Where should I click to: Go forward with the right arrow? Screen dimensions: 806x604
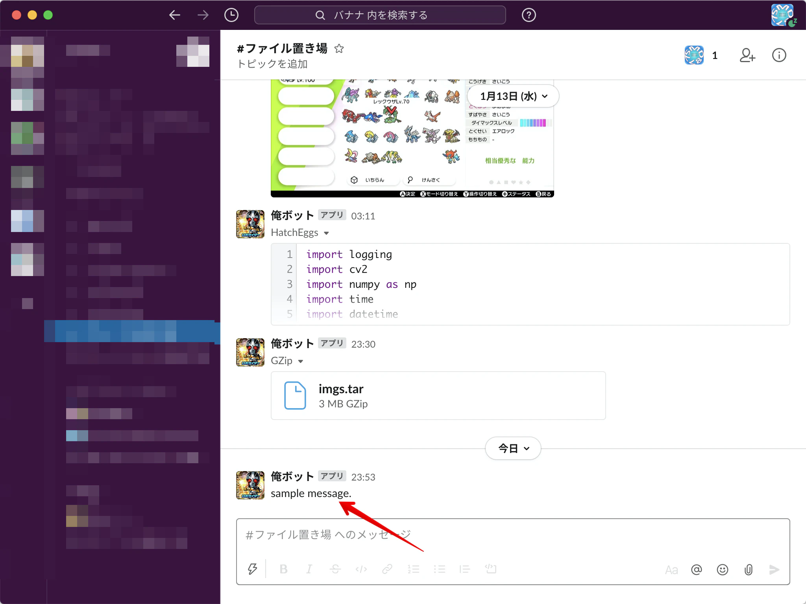[203, 15]
